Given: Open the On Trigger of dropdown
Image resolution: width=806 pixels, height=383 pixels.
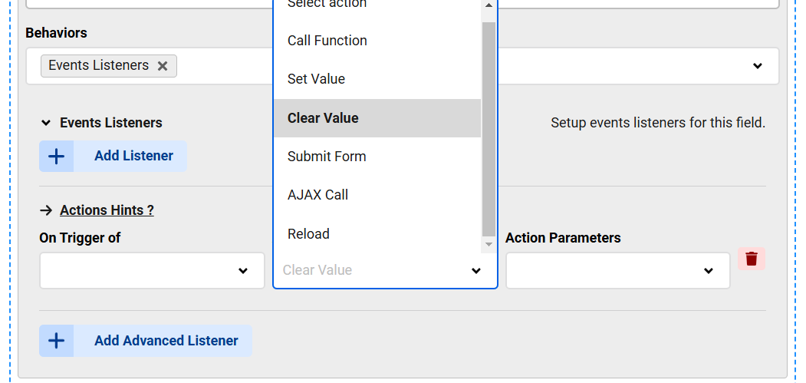Looking at the screenshot, I should (x=152, y=271).
